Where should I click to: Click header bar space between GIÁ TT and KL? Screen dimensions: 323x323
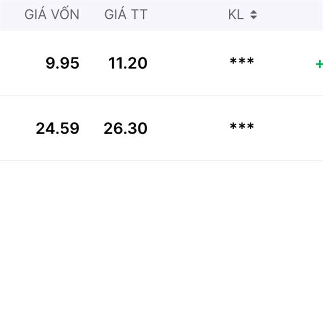click(187, 15)
